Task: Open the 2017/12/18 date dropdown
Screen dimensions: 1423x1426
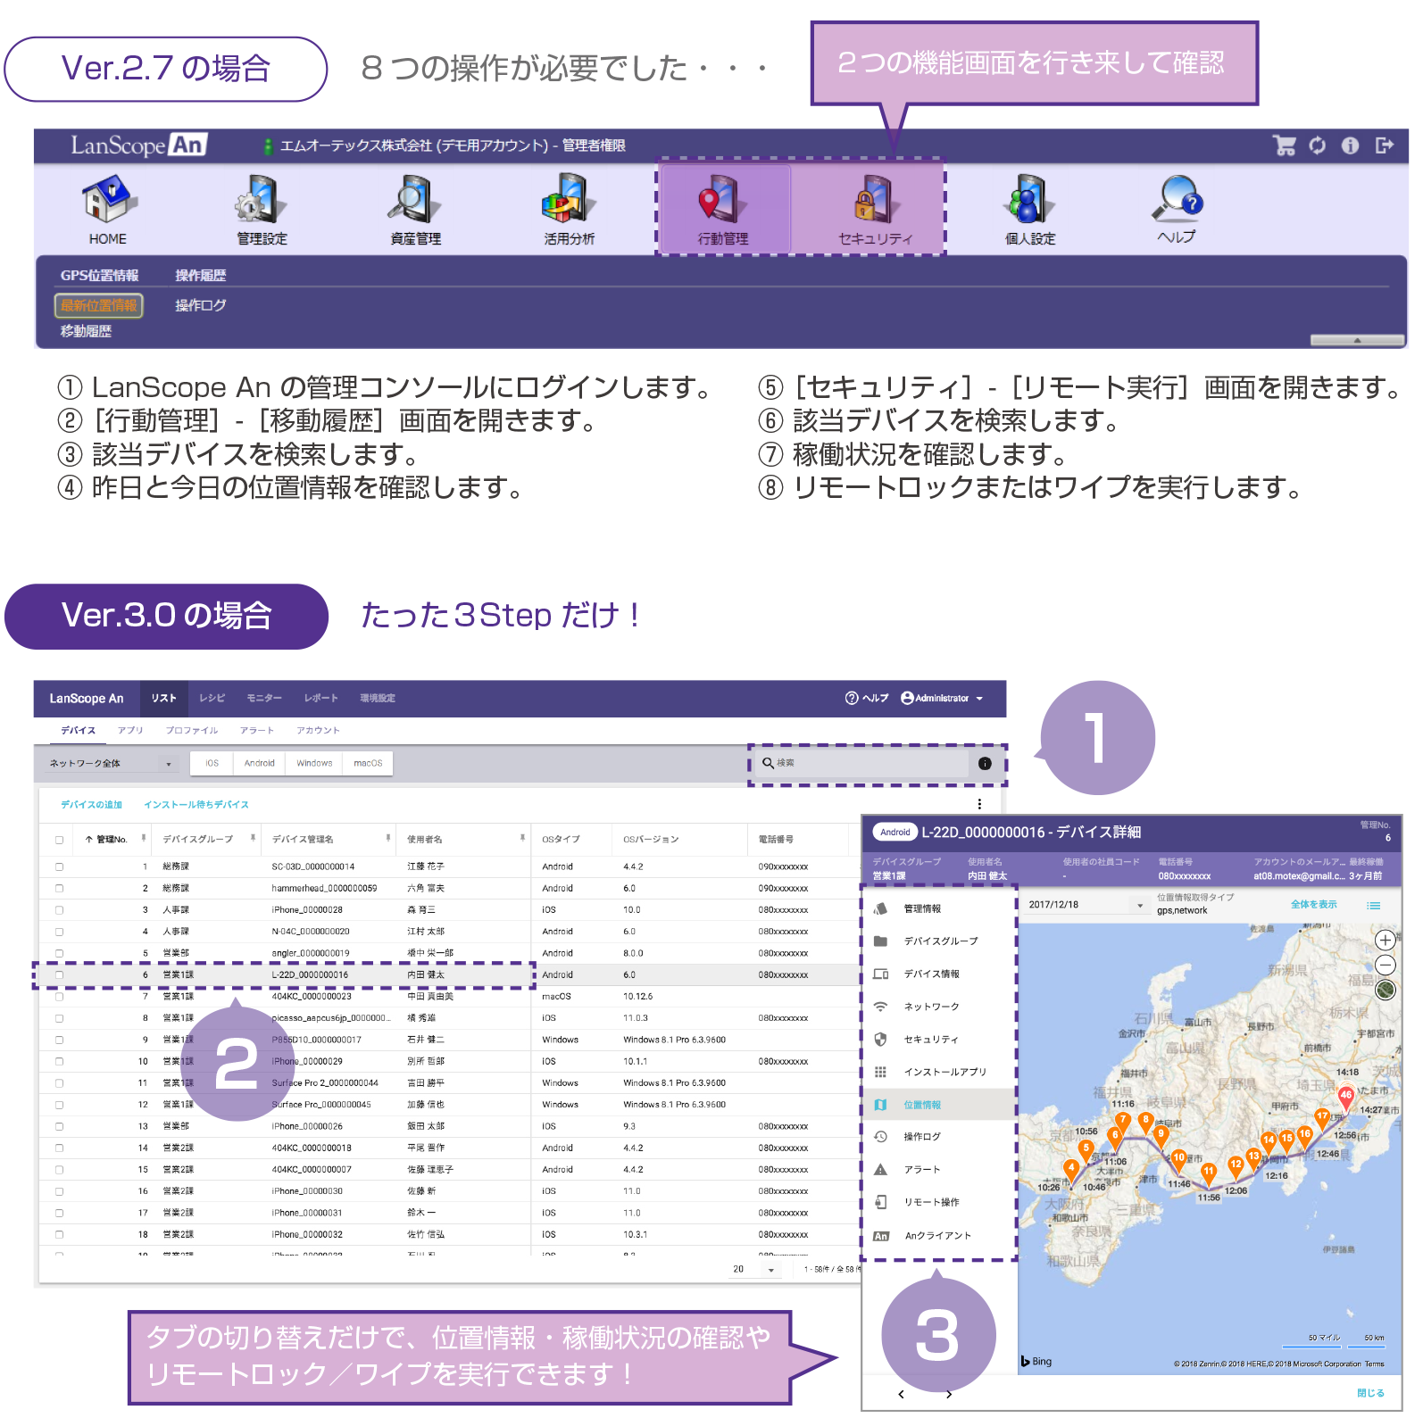Action: coord(1086,905)
